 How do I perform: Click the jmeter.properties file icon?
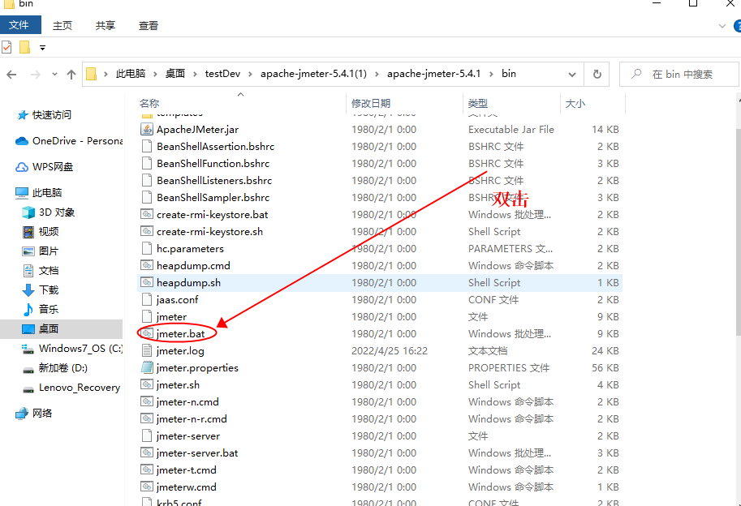147,367
